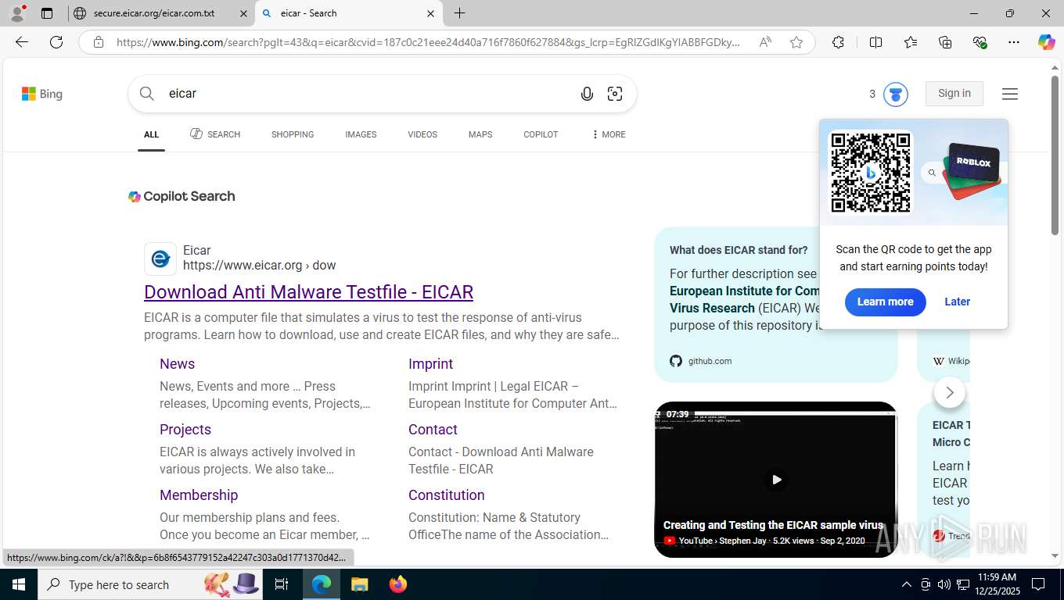Open Download Anti Malware Testfile - EICAR link
The image size is (1064, 600).
point(308,292)
